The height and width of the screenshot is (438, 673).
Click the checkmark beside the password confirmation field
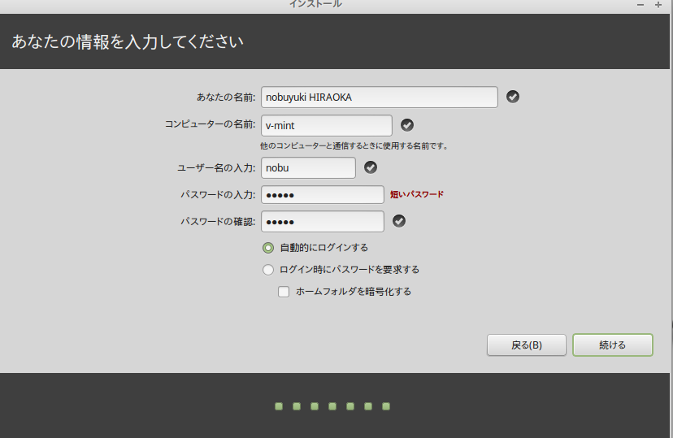click(399, 221)
